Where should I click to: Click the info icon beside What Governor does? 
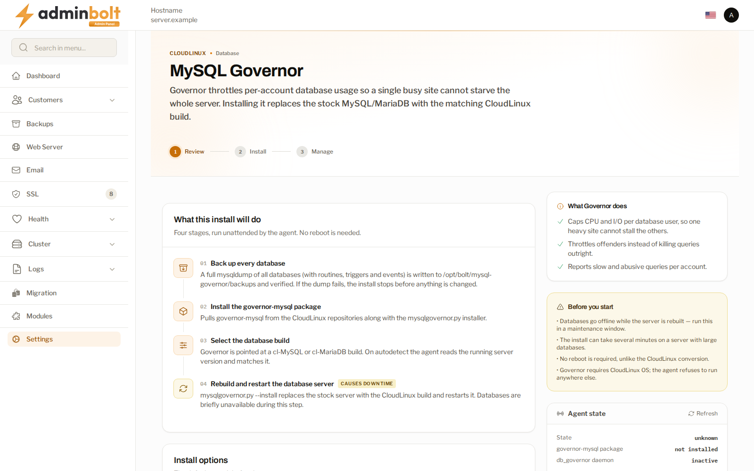click(560, 206)
